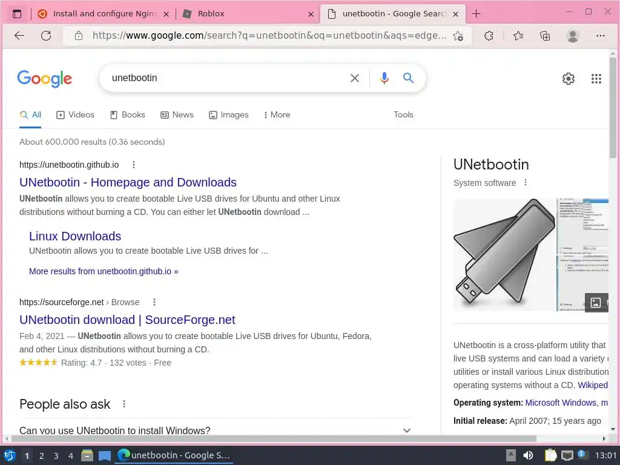Start voice search with the microphone icon

pyautogui.click(x=384, y=78)
